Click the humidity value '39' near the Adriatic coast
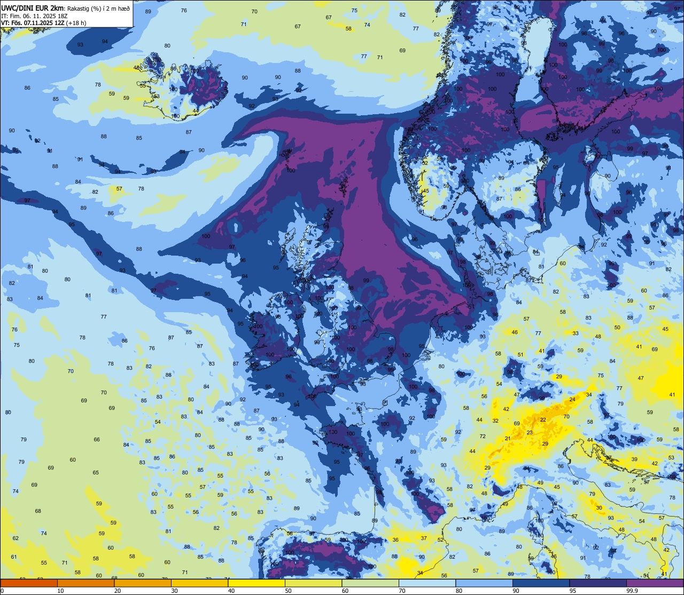Screen dimensions: 684x595 pos(634,459)
